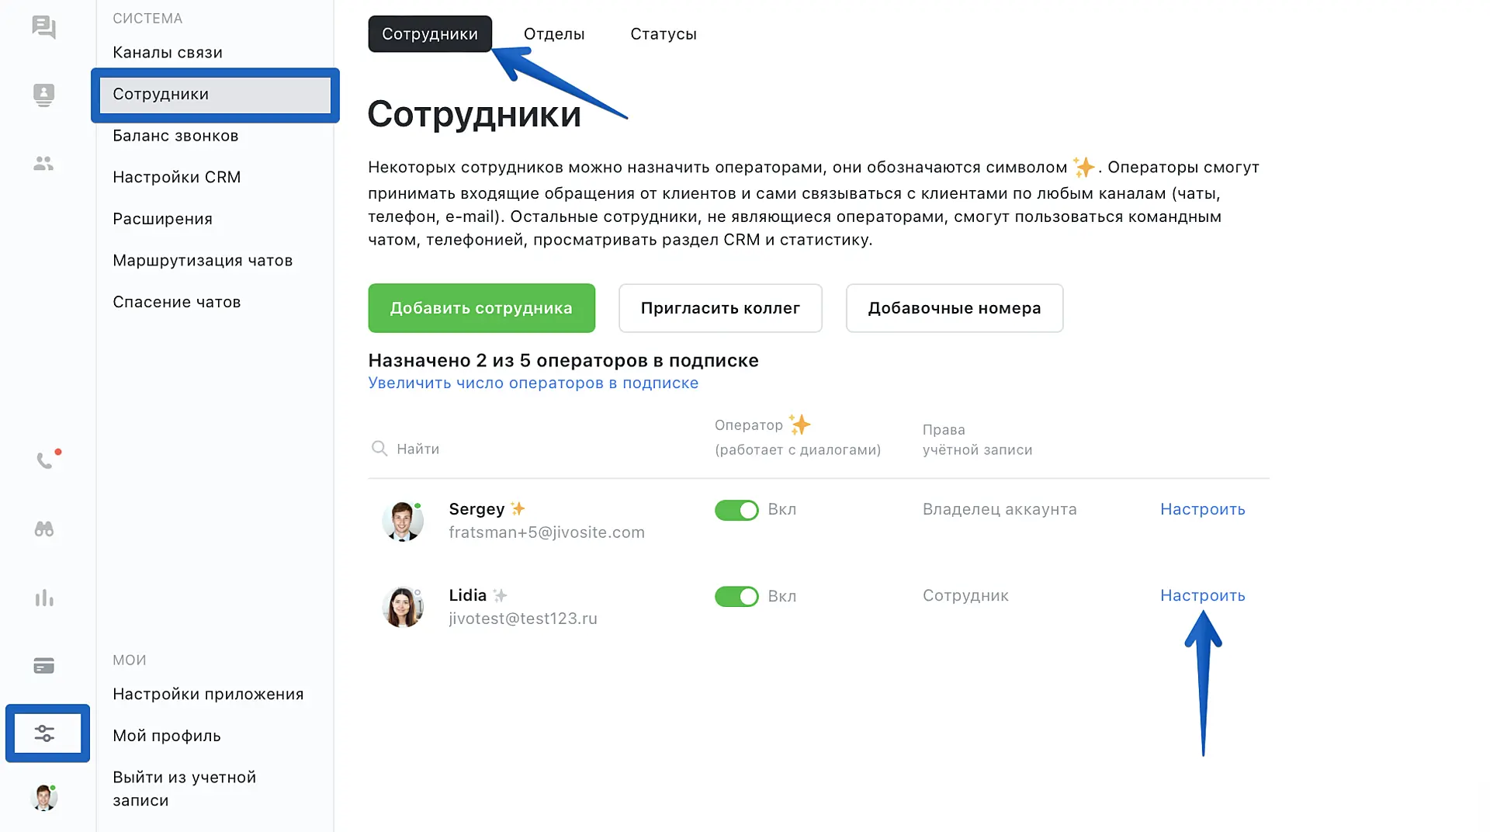
Task: Open Каналы связи menu item
Action: coord(168,53)
